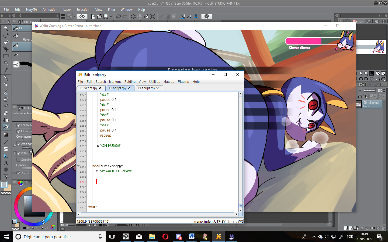The image size is (388, 242).
Task: Open the dropdown arrow beside the Save icon
Action: click(x=111, y=16)
